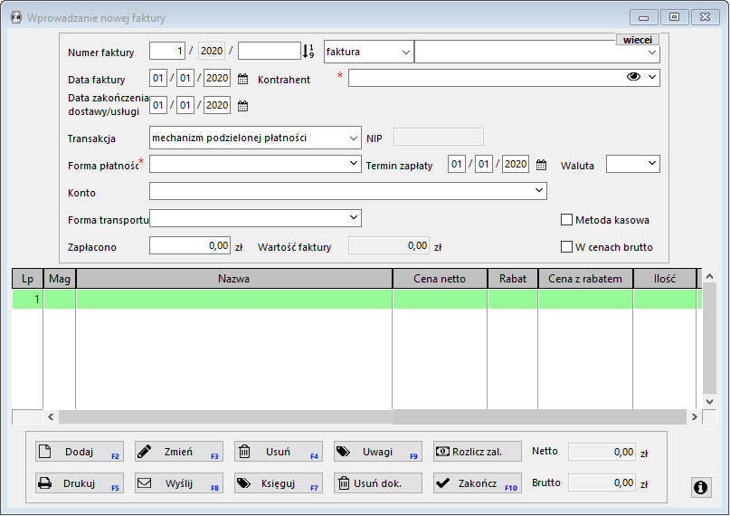The image size is (730, 516).
Task: Open the info icon at bottom right
Action: 700,487
